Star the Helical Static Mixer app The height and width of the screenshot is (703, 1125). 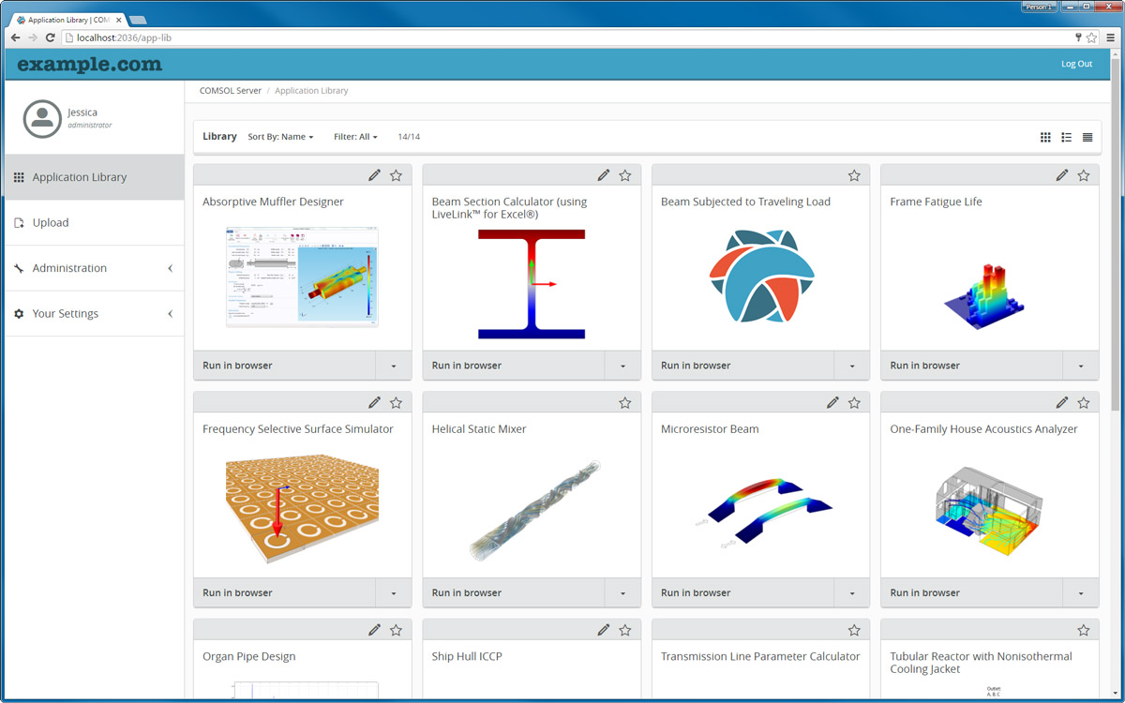click(625, 403)
